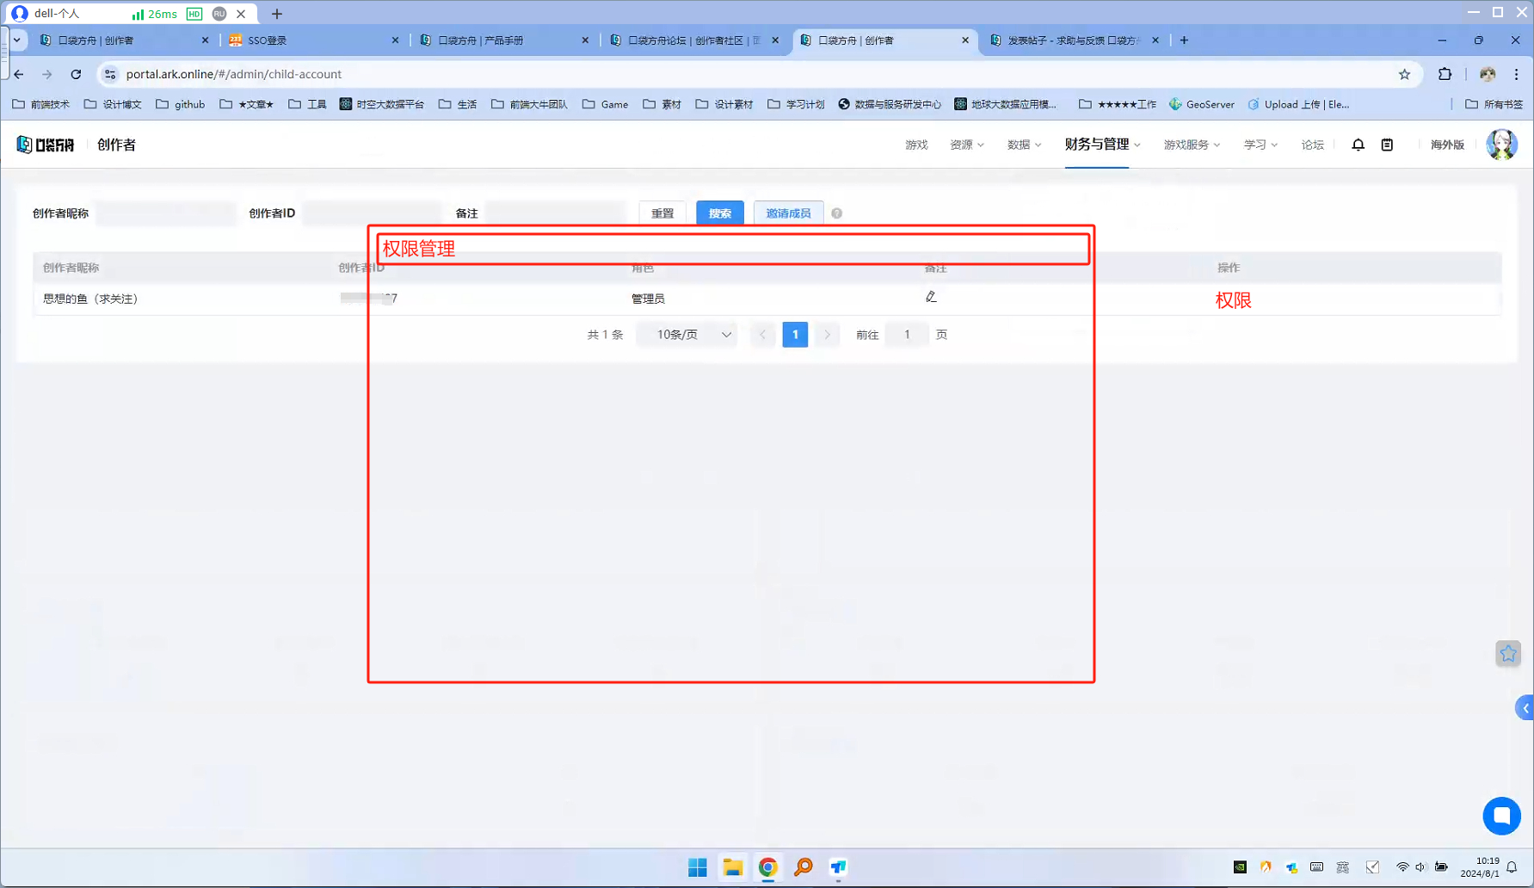Expand the 学习 menu
This screenshot has width=1534, height=888.
point(1260,145)
